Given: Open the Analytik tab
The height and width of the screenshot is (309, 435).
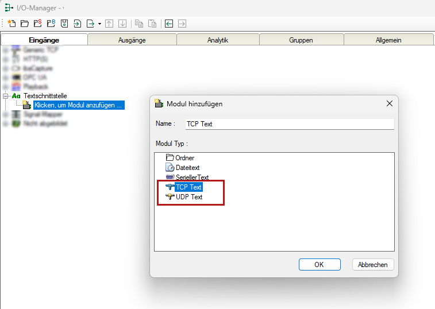Looking at the screenshot, I should point(218,40).
